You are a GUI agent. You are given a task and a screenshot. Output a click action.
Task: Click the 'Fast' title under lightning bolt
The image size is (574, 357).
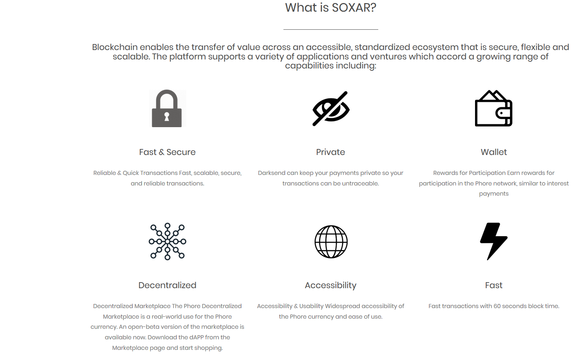pyautogui.click(x=494, y=285)
